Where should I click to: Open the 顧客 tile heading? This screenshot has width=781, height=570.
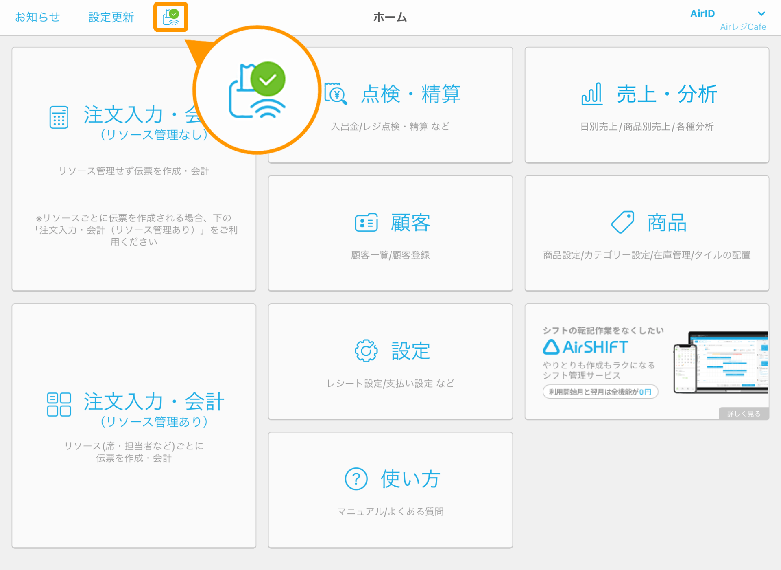click(x=411, y=223)
